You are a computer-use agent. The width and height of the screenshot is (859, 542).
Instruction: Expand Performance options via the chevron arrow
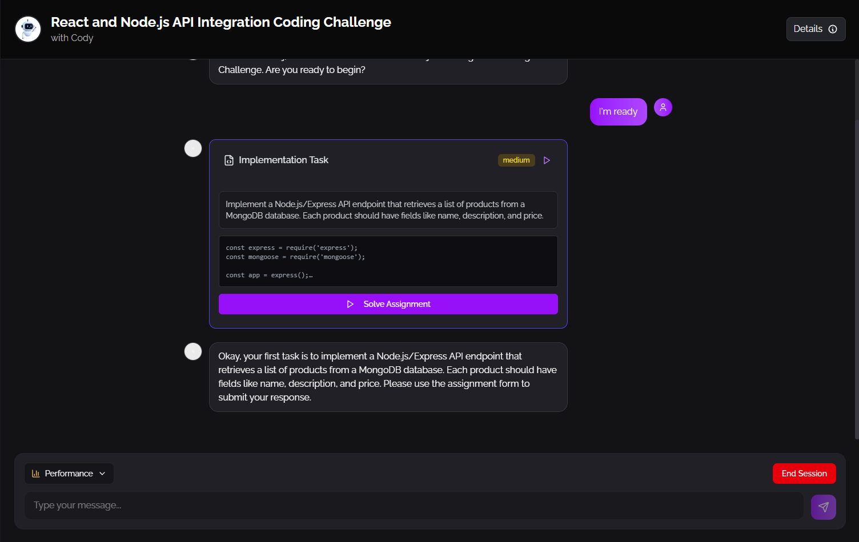(x=102, y=473)
